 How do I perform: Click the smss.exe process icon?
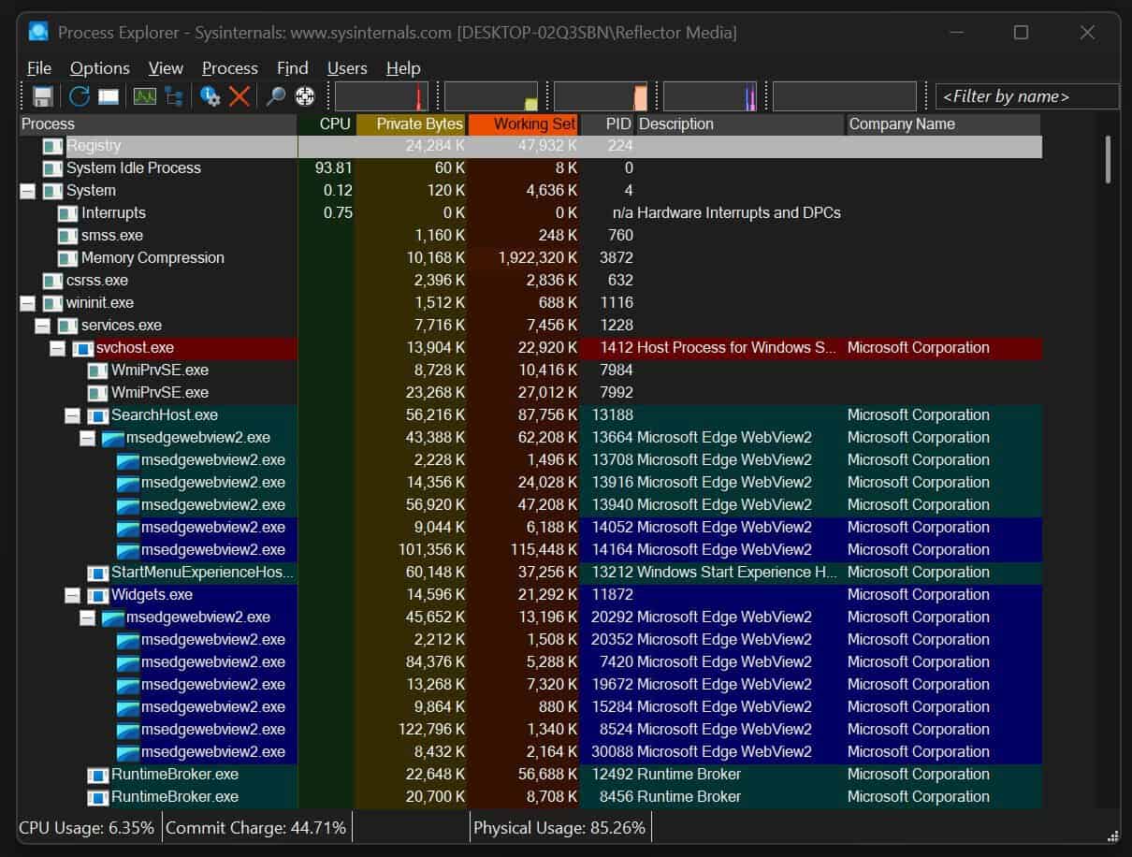click(67, 236)
